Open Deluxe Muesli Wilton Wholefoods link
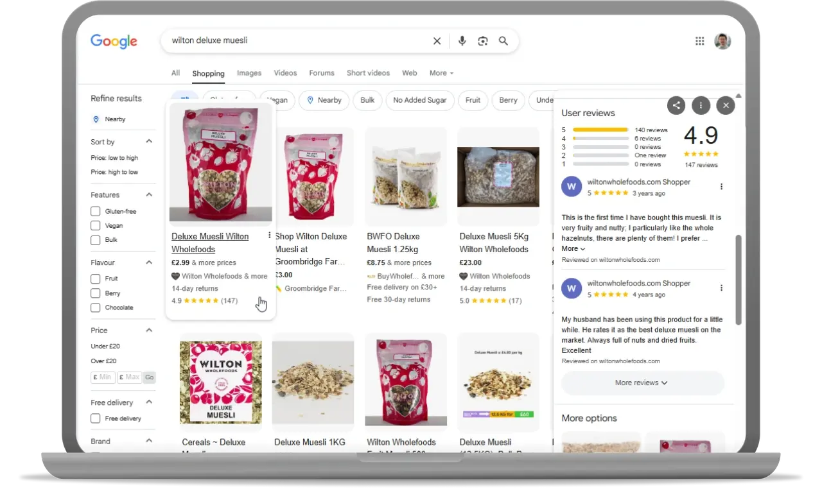The width and height of the screenshot is (822, 489). pyautogui.click(x=210, y=243)
